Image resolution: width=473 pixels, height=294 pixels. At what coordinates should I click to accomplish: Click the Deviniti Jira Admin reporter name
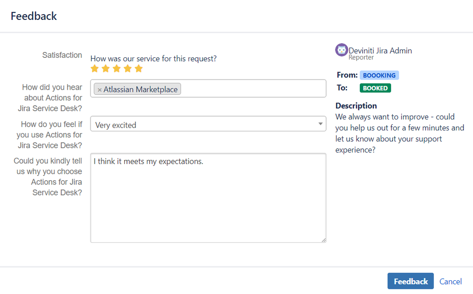pos(380,50)
